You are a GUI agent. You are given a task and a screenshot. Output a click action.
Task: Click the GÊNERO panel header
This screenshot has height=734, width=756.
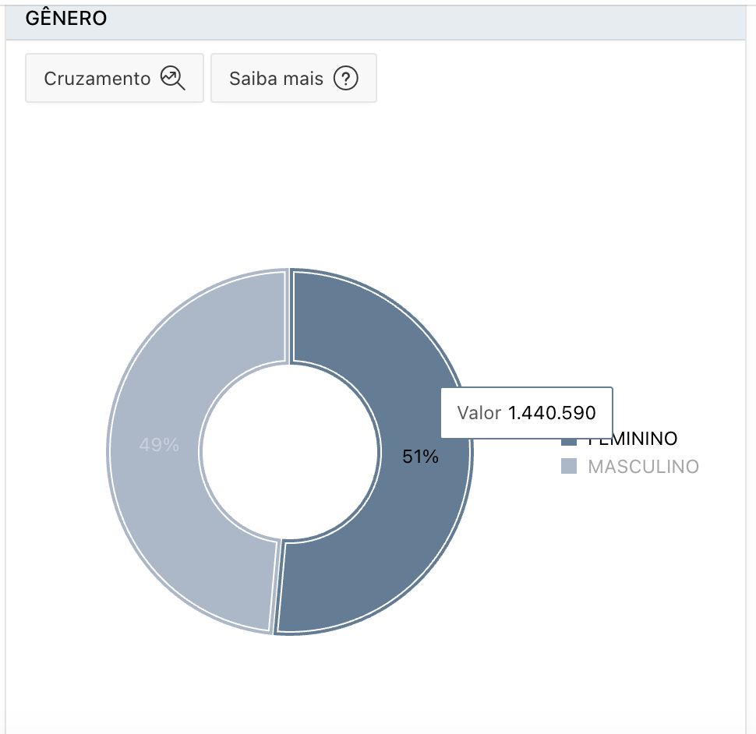click(x=376, y=21)
